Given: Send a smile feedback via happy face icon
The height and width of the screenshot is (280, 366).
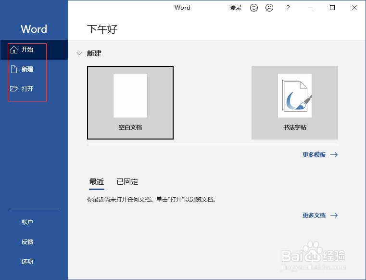Looking at the screenshot, I should [x=254, y=8].
